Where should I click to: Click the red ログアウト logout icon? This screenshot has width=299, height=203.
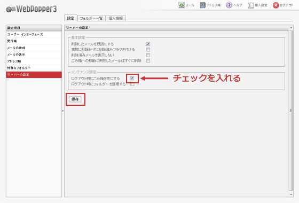tap(276, 5)
